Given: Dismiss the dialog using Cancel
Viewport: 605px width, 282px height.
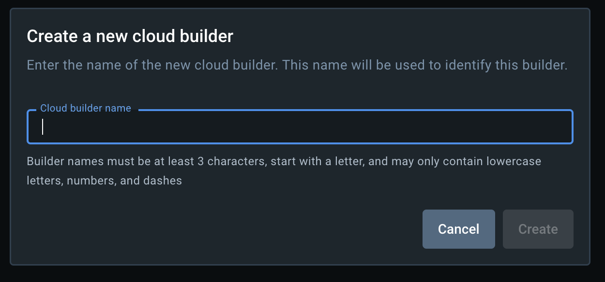Looking at the screenshot, I should (x=458, y=229).
